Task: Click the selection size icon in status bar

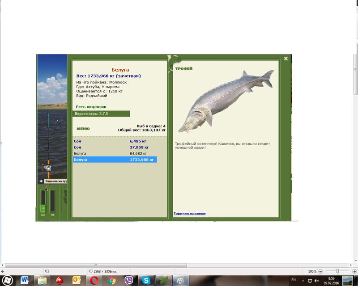Action: (47, 271)
